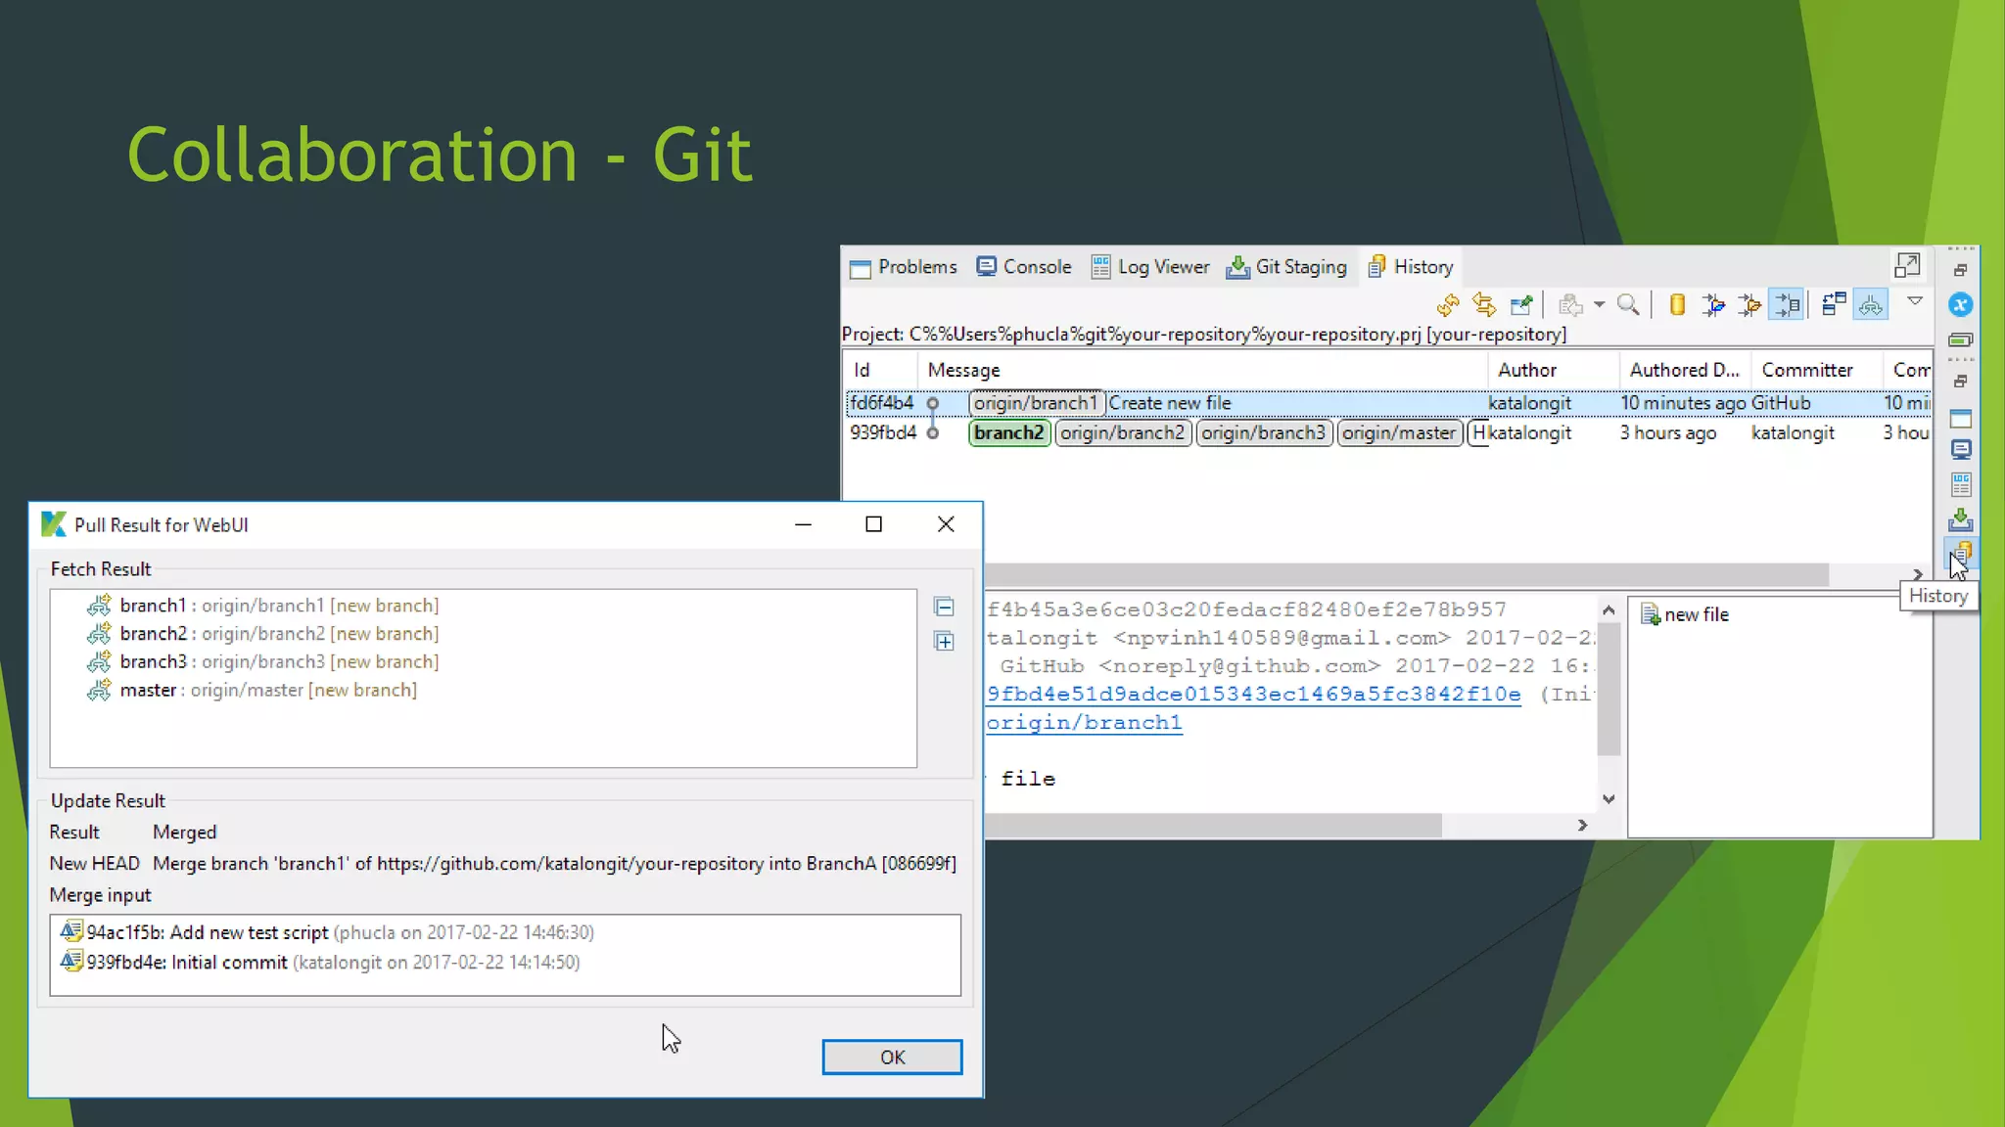
Task: Toggle the Show All Branches icon
Action: point(1870,305)
